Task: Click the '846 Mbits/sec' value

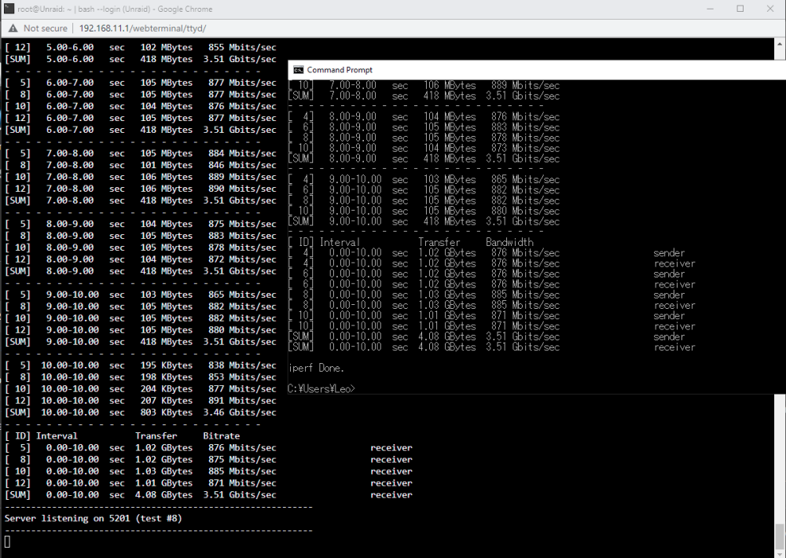Action: point(242,165)
